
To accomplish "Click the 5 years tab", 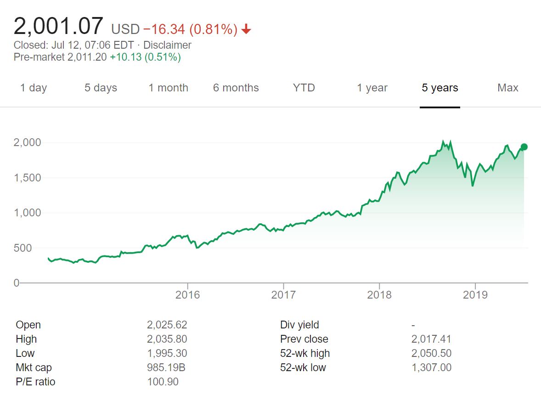I will click(x=440, y=88).
